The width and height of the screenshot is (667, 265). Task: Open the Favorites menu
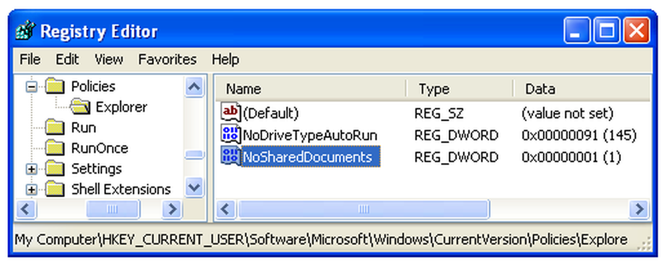pyautogui.click(x=167, y=59)
